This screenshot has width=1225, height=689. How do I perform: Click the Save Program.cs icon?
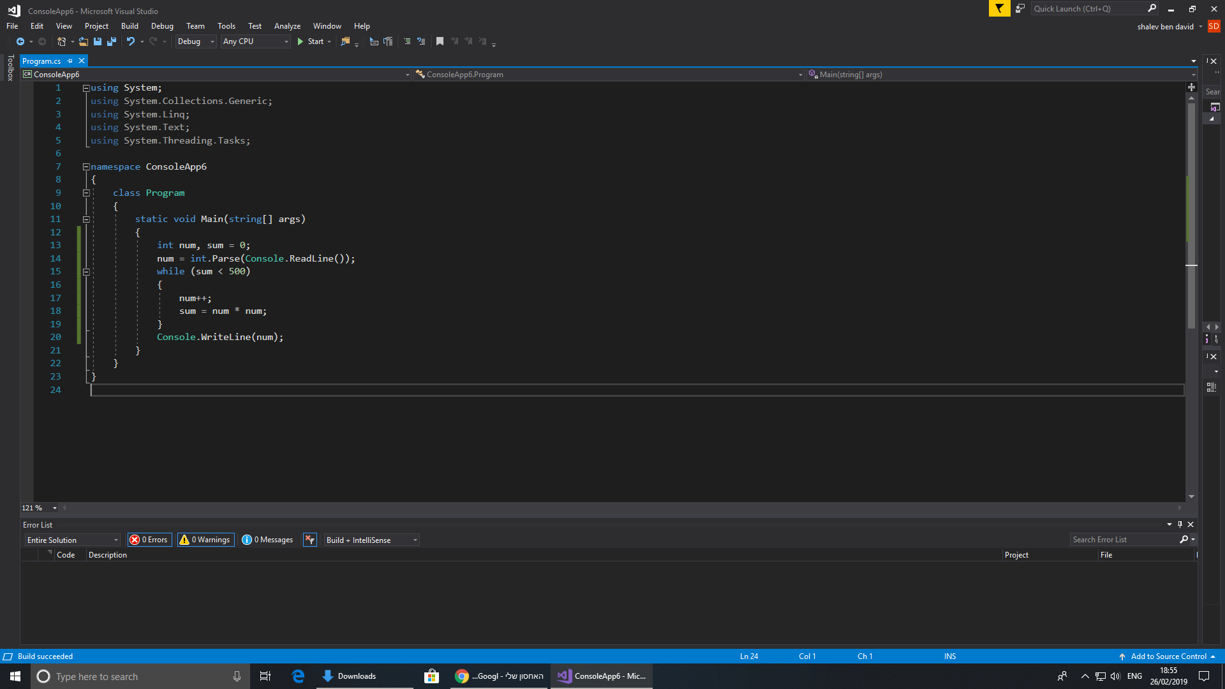[x=98, y=41]
